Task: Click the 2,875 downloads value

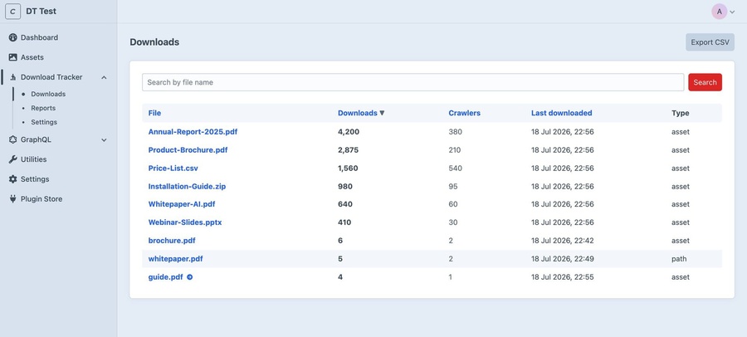Action: tap(348, 149)
